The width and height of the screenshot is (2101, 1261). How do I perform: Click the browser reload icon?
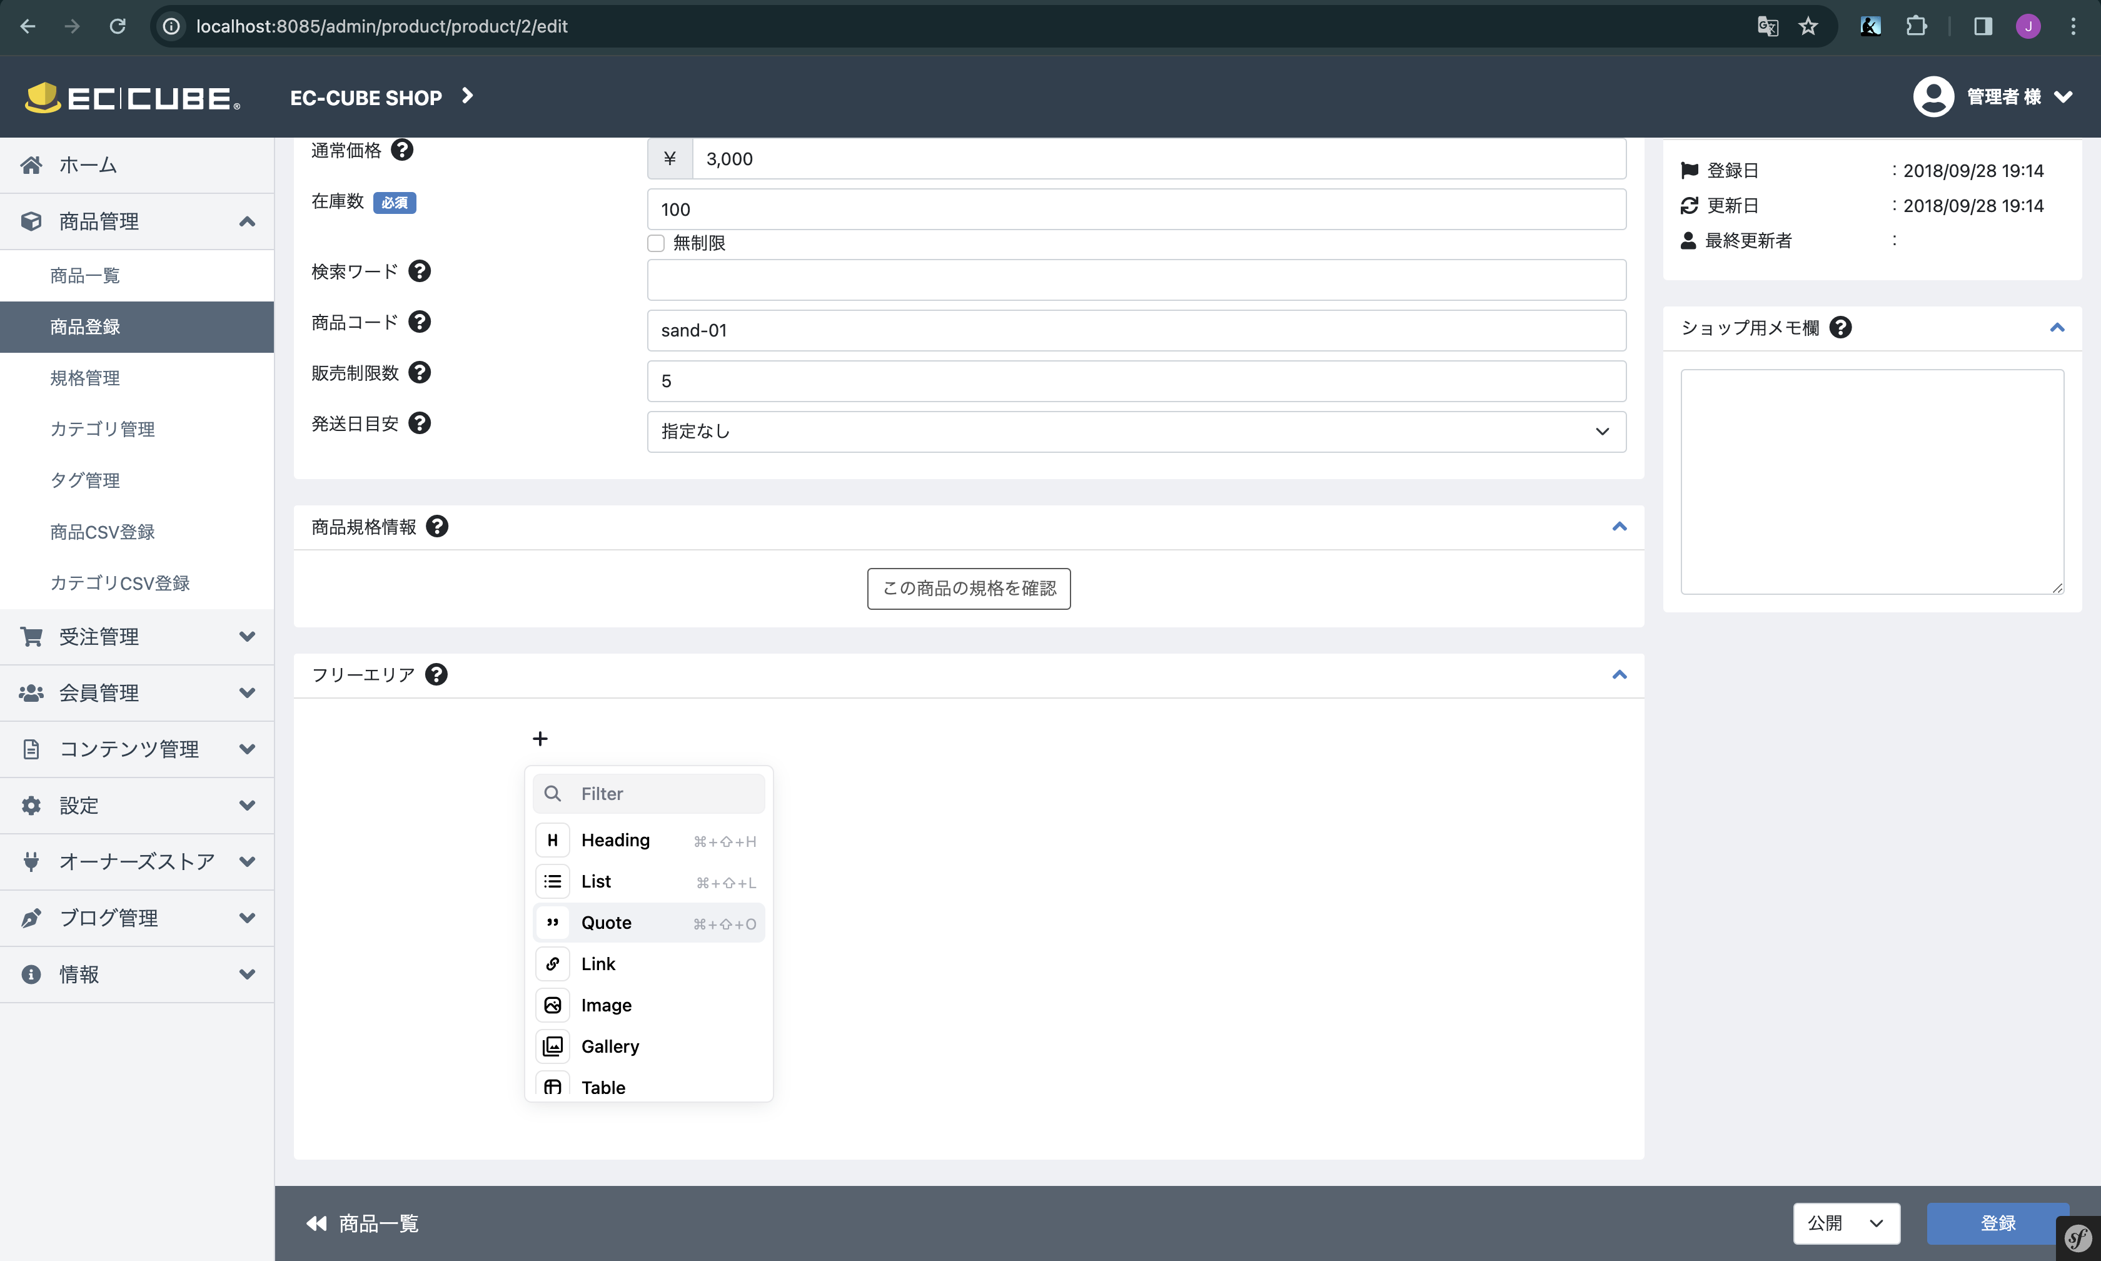click(x=117, y=26)
